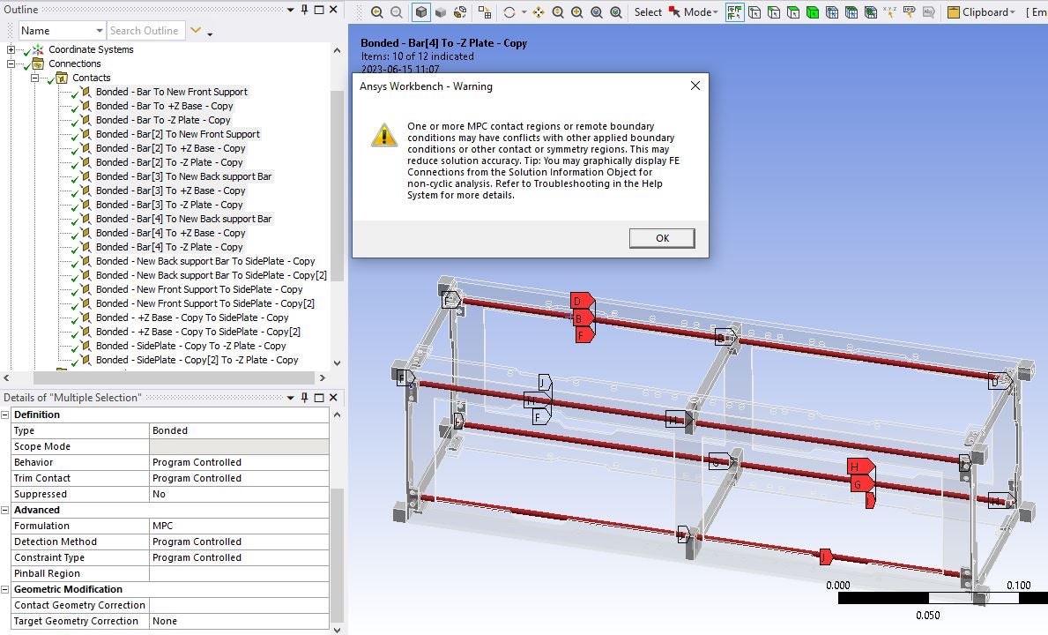Image resolution: width=1048 pixels, height=635 pixels.
Task: Click the red annotation label D on the top bar
Action: point(582,301)
